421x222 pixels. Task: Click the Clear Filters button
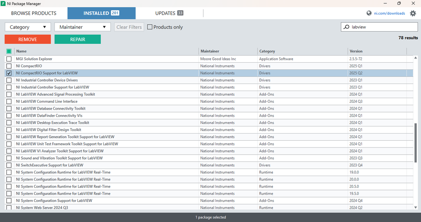[129, 27]
